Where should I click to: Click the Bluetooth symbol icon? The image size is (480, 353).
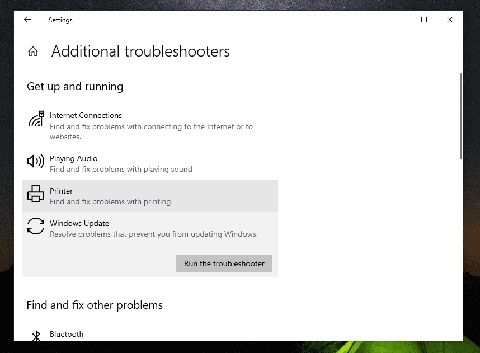(36, 335)
